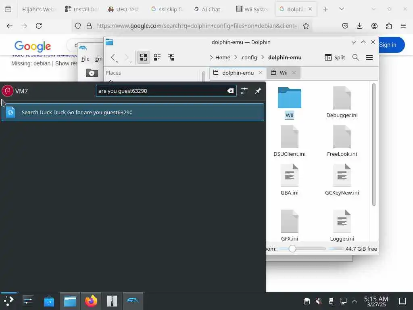
Task: Switch Dolphin to icons view mode
Action: click(144, 57)
